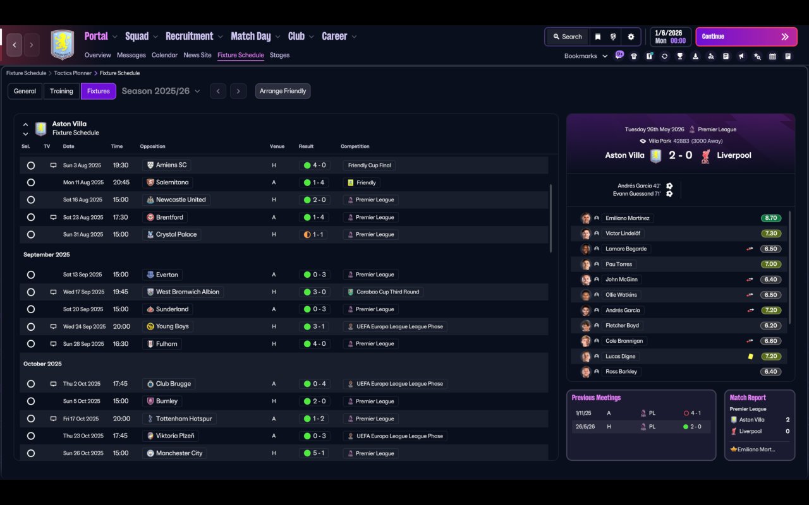Open the Club dropdown menu
809x505 pixels.
coord(301,37)
